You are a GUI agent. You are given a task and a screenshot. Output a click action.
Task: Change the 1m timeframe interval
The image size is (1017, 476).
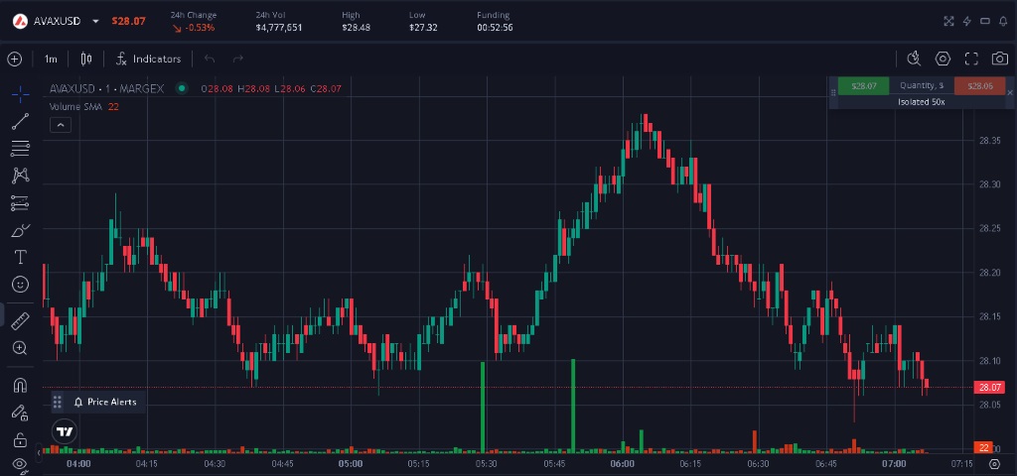51,59
